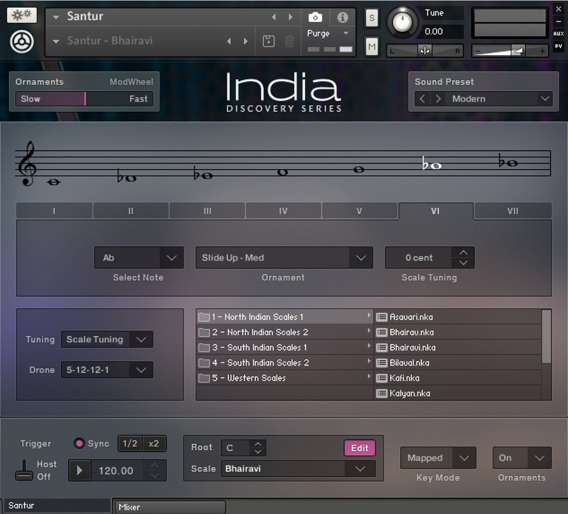Screen dimensions: 568x514
Task: Go to the next instrument arrow beside Santur
Action: click(x=290, y=17)
